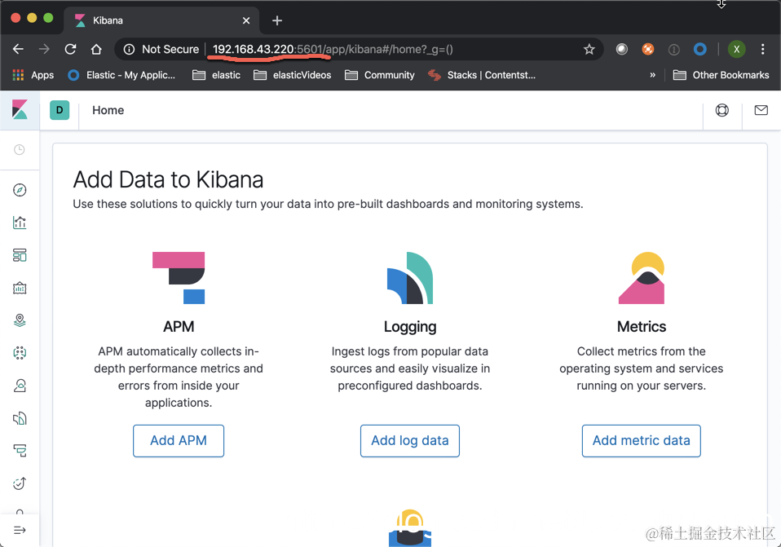
Task: Open the Apps bookmark shortcut
Action: [33, 75]
